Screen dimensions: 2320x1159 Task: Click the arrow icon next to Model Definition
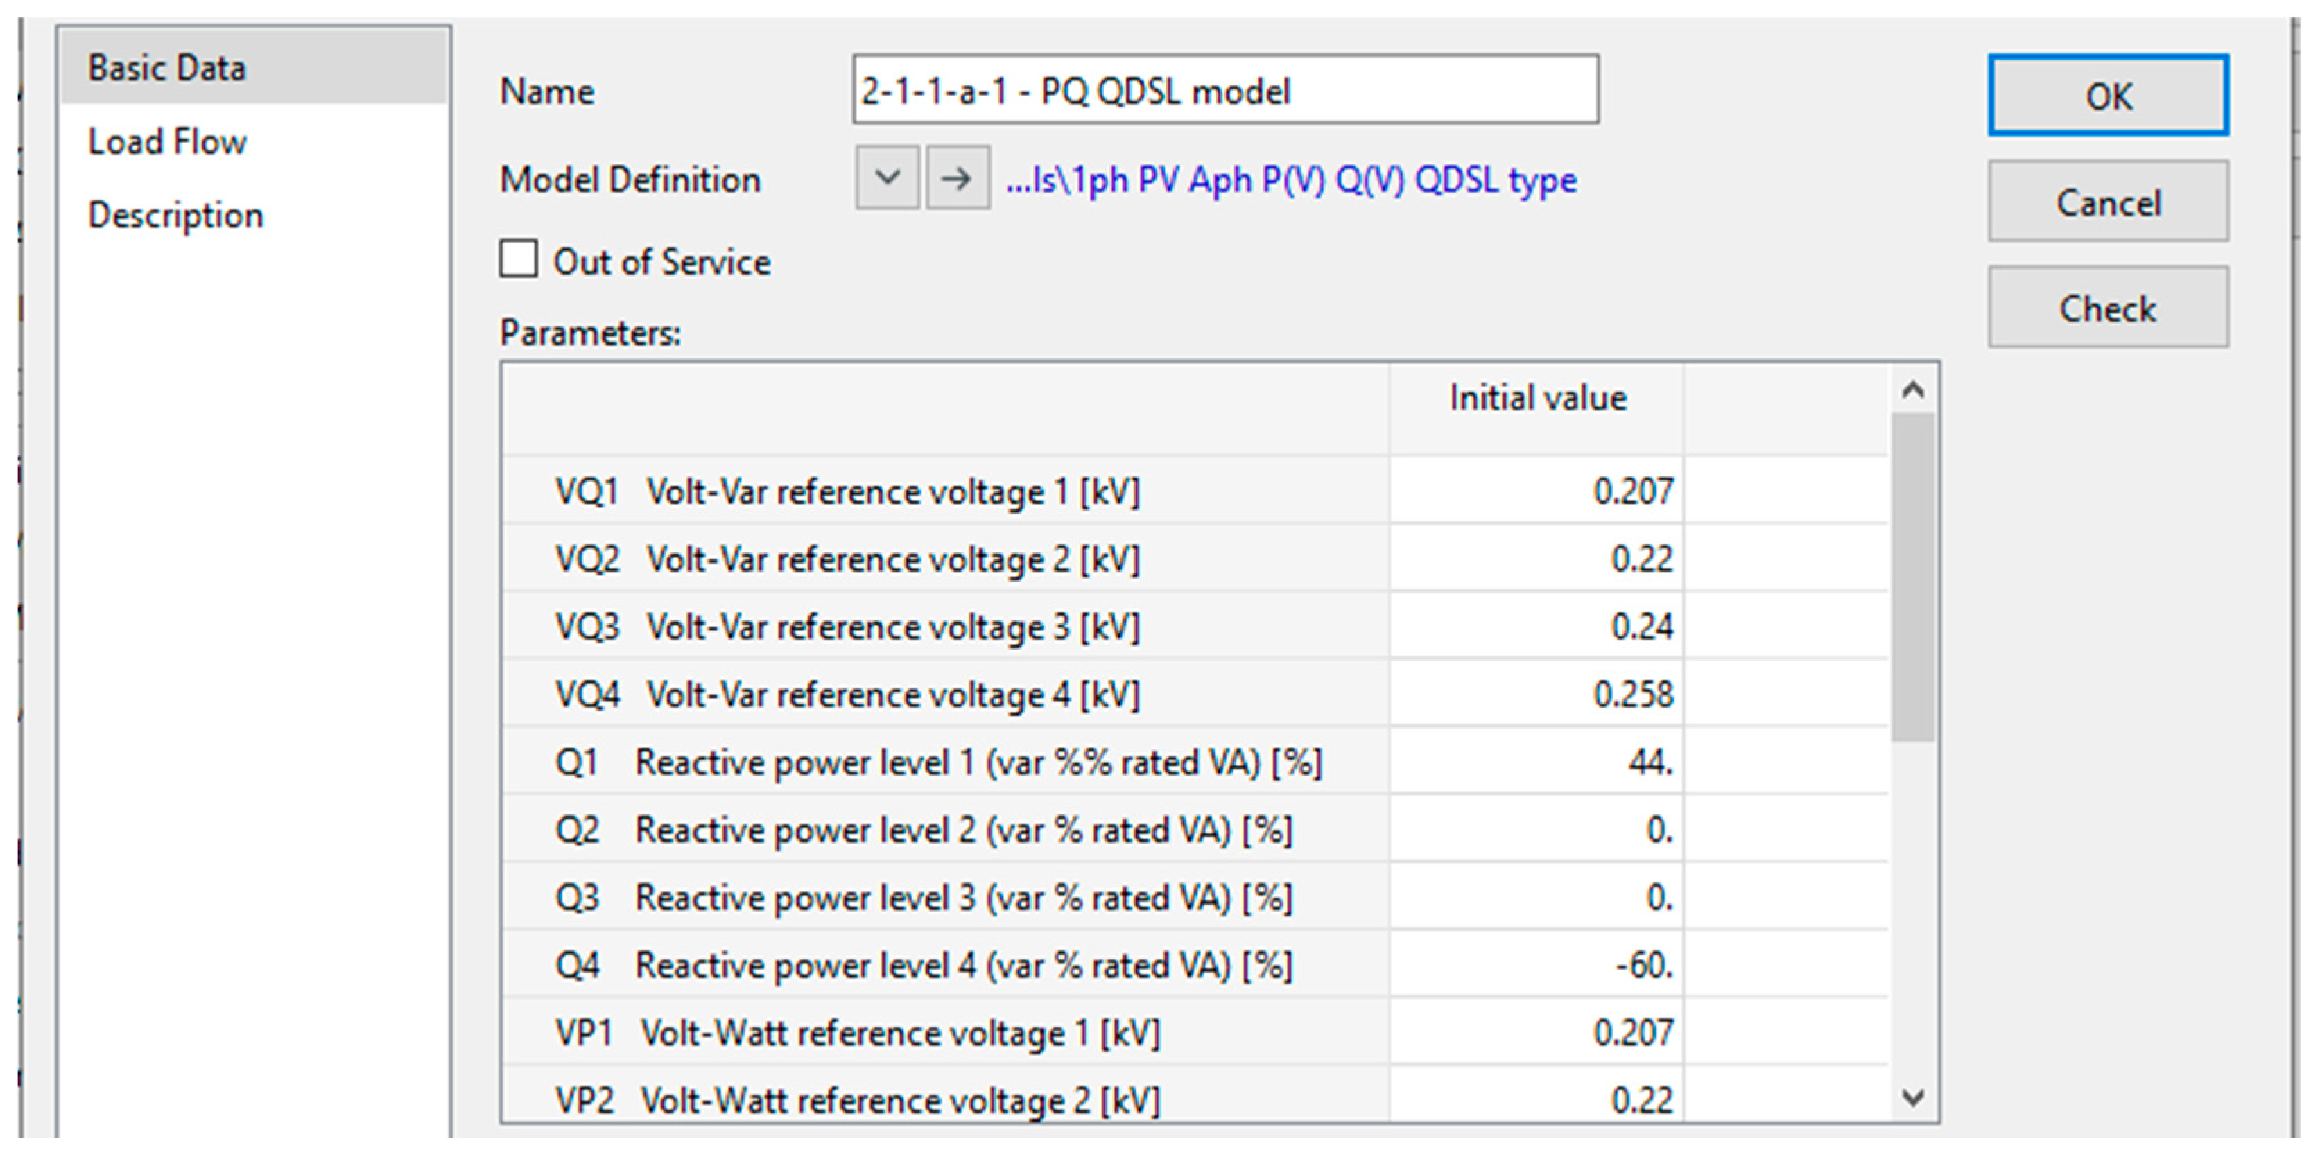tap(958, 178)
